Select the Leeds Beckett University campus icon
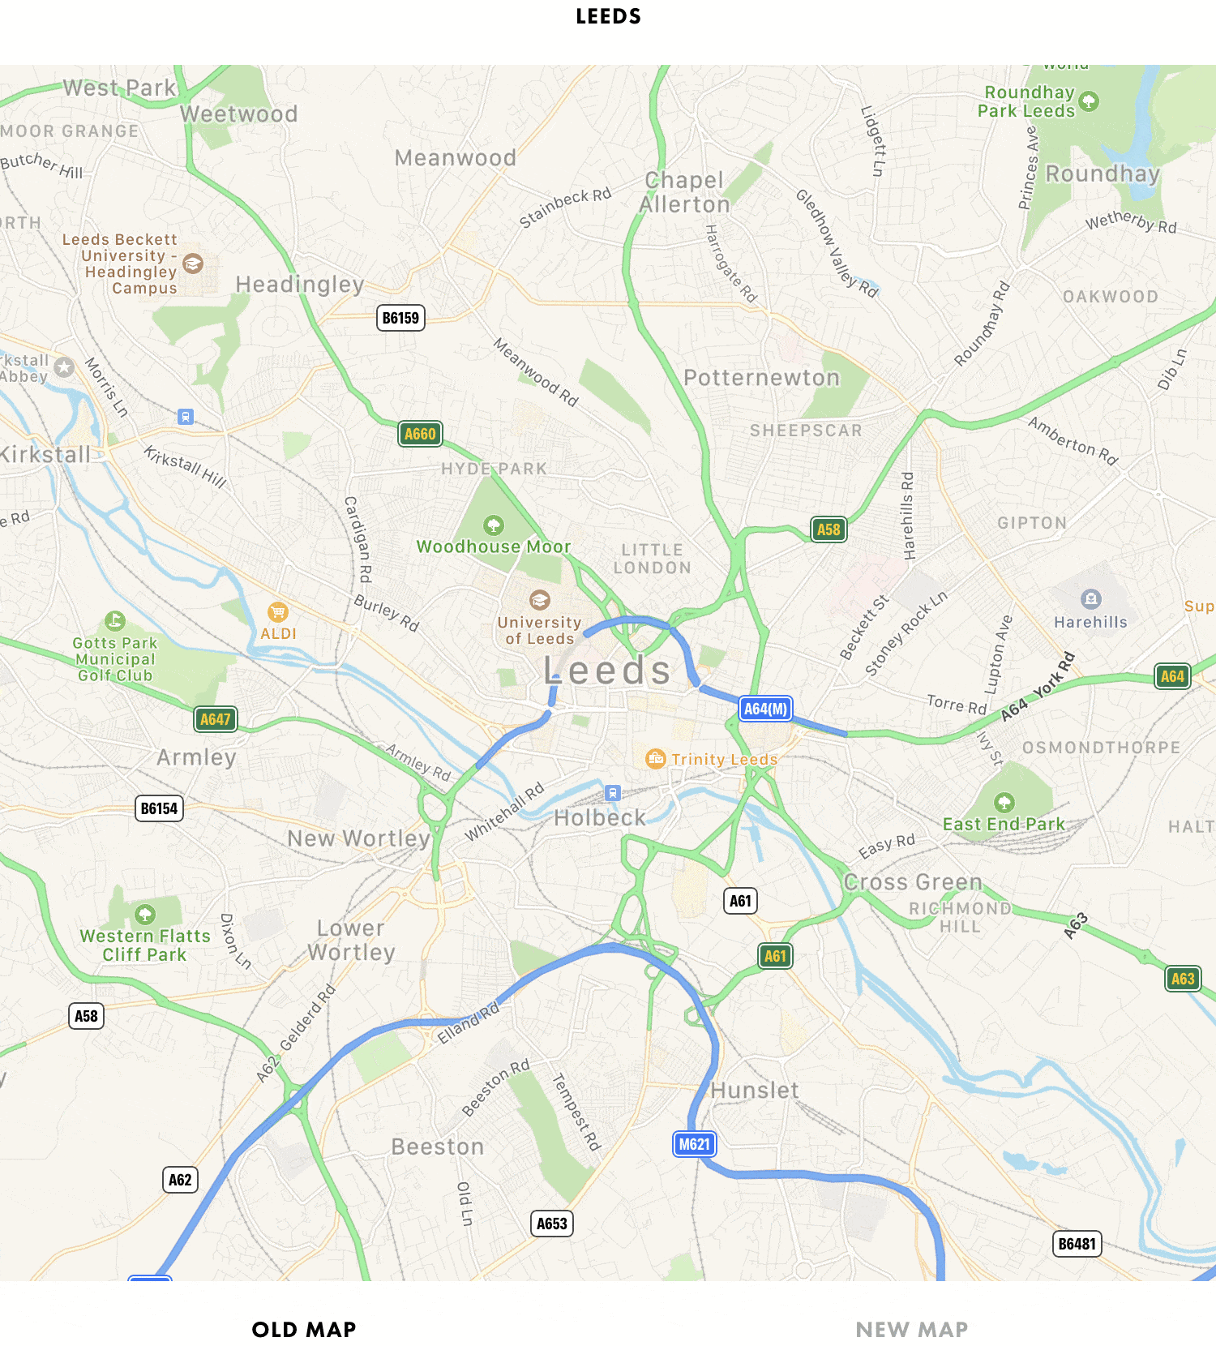 click(x=193, y=264)
